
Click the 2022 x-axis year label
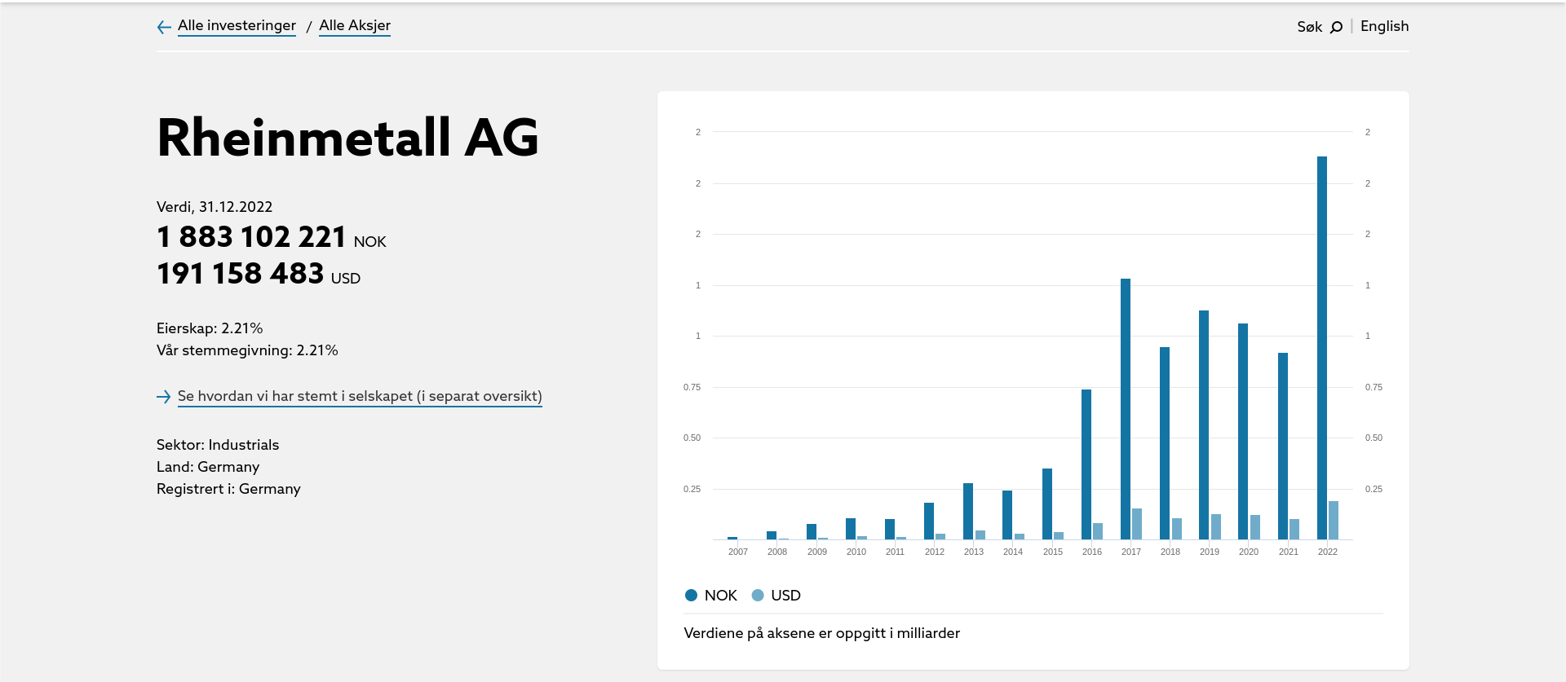pyautogui.click(x=1328, y=552)
